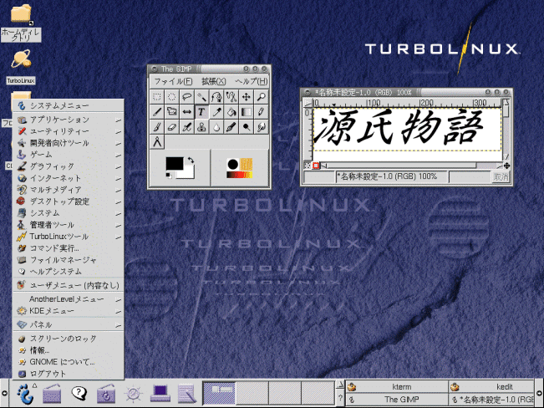Viewport: 544px width, 408px height.
Task: Reset colors with the small black-white icon
Action: (x=169, y=176)
